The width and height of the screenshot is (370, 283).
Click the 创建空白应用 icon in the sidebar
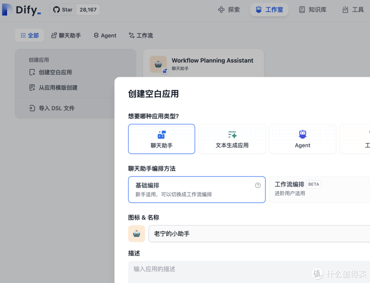pyautogui.click(x=32, y=72)
